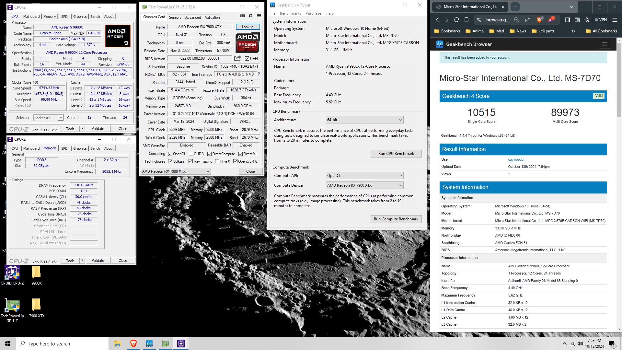This screenshot has width=622, height=350.
Task: Click Geekbench taskbar icon
Action: coord(149,344)
